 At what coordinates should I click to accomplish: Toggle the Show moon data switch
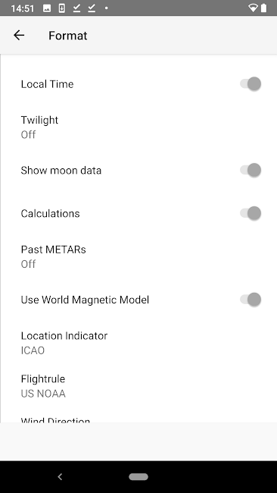[251, 170]
